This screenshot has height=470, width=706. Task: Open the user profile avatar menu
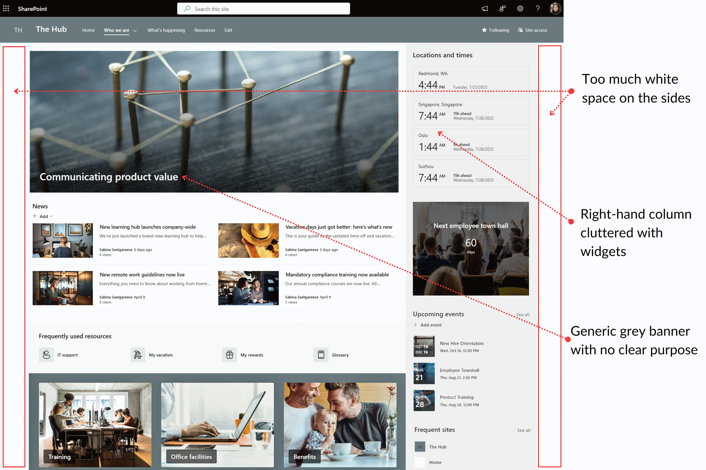tap(555, 9)
